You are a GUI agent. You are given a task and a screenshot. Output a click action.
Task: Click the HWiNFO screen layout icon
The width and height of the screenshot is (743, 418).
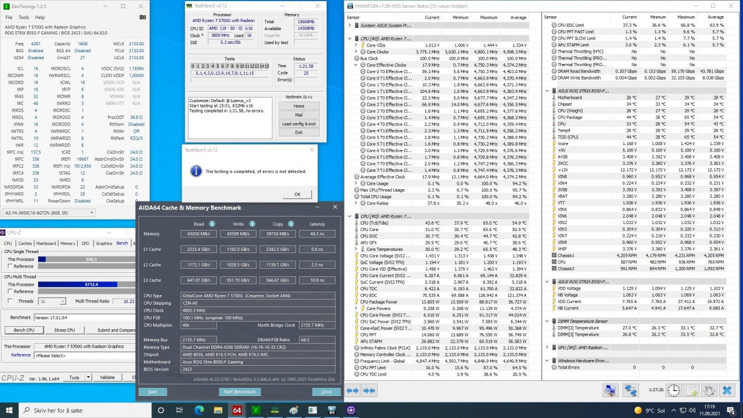[x=610, y=390]
